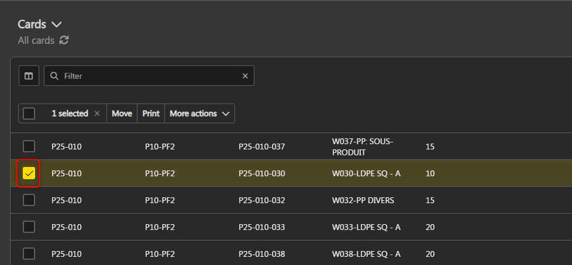Expand the Cards heading dropdown
Viewport: 572px width, 265px height.
(x=56, y=25)
